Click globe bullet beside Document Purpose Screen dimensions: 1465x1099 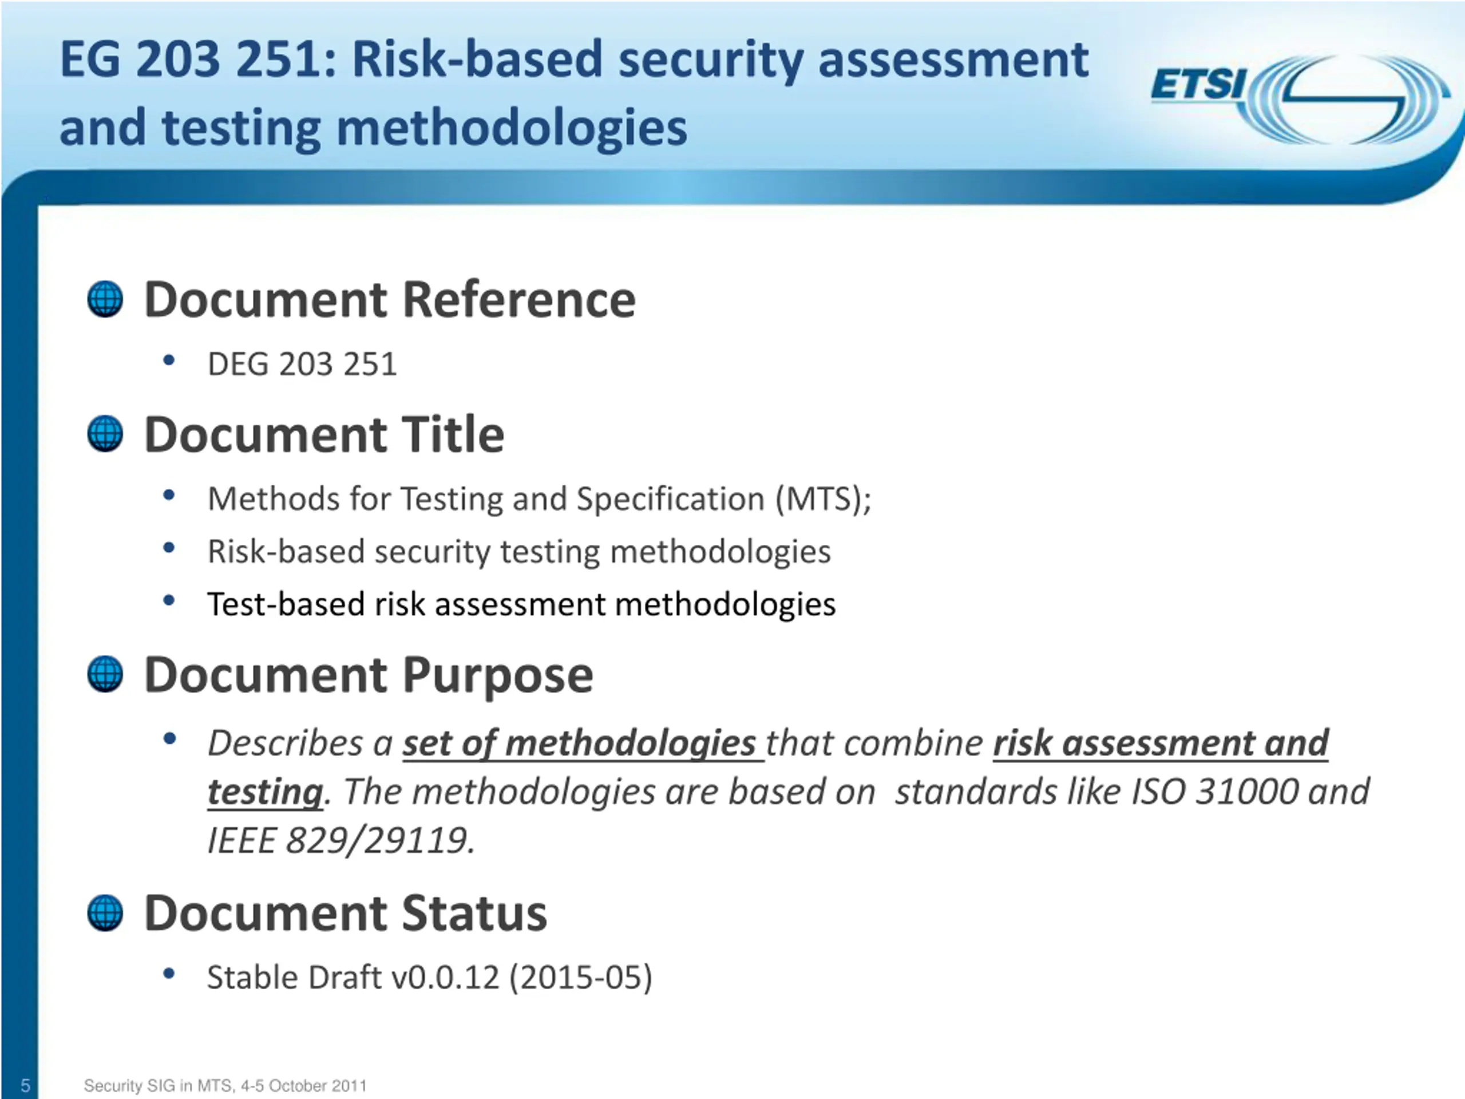pyautogui.click(x=105, y=674)
